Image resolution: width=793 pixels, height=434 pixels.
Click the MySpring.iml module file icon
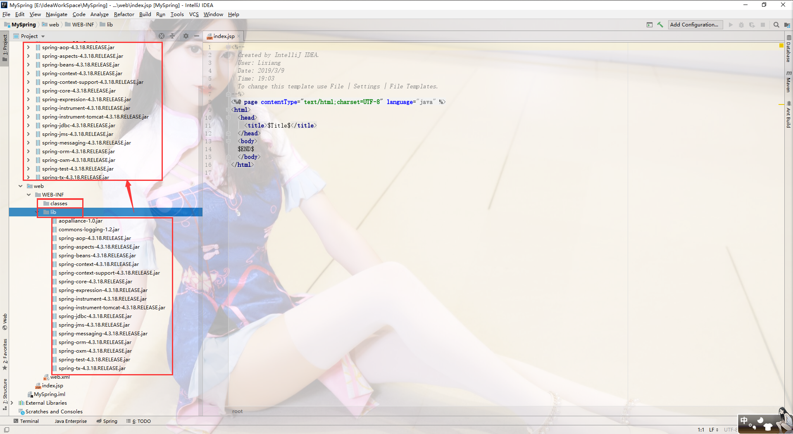pos(30,394)
